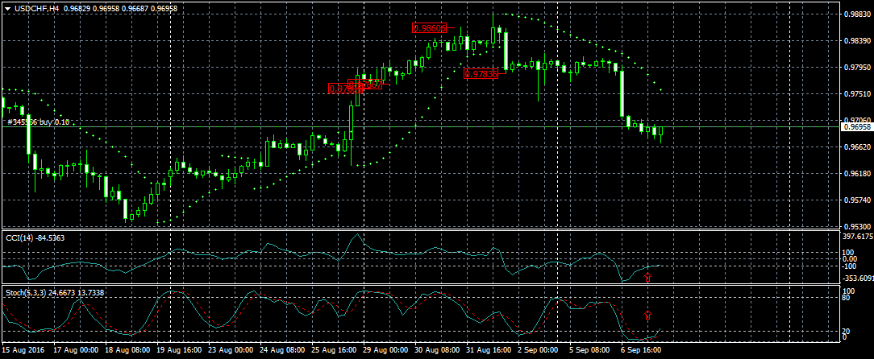Click the 30 Aug 08:00 time label
The height and width of the screenshot is (359, 874).
(x=438, y=351)
